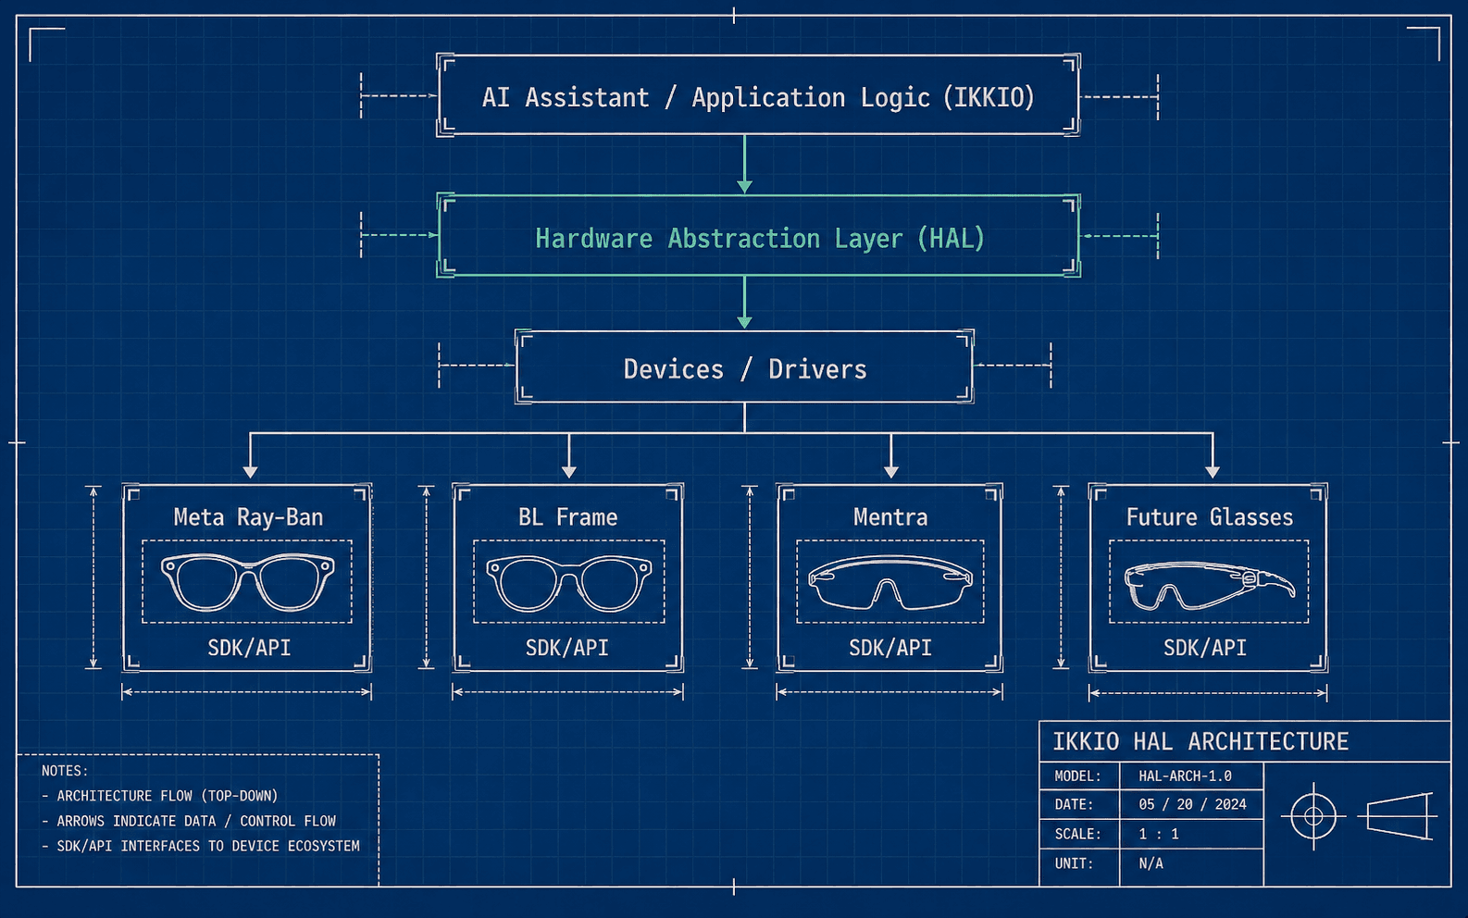Image resolution: width=1468 pixels, height=918 pixels.
Task: Click the green arrowhead pointing into the HAL box
Action: 744,187
